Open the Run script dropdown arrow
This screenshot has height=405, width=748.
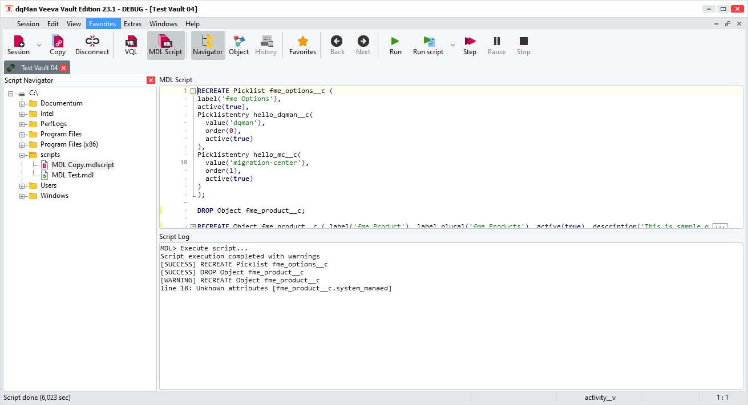coord(452,45)
